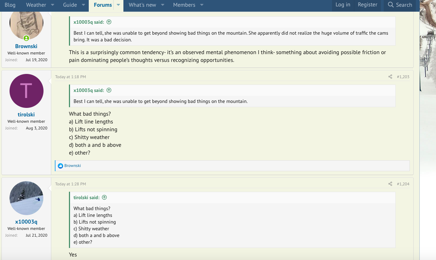The width and height of the screenshot is (436, 260).
Task: Open post number #1,204 permalink
Action: (x=403, y=184)
